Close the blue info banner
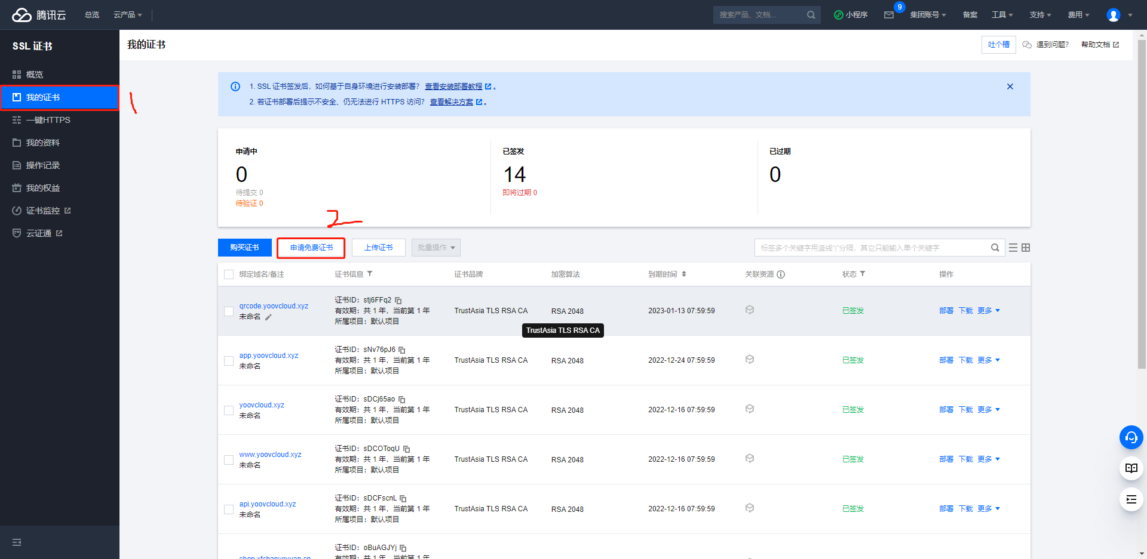The image size is (1147, 559). click(x=1010, y=87)
